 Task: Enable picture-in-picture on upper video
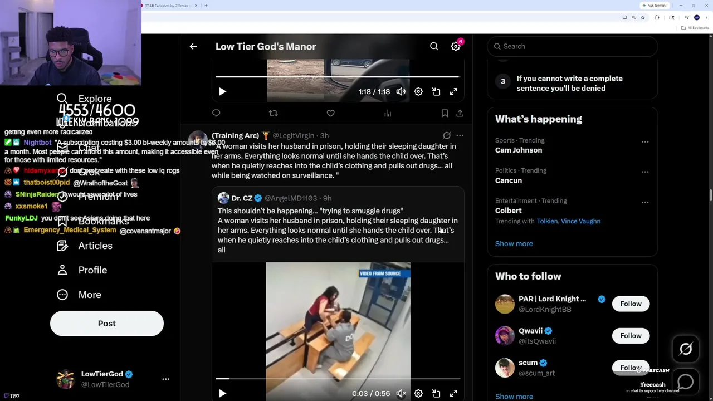[436, 91]
